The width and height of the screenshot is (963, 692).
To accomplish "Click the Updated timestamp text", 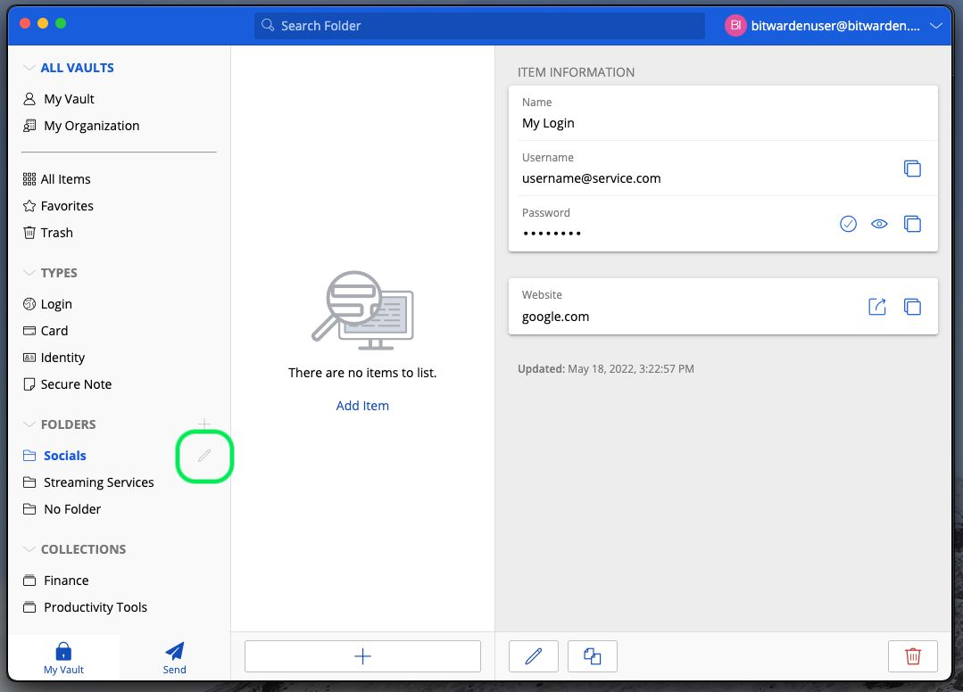I will [x=606, y=368].
